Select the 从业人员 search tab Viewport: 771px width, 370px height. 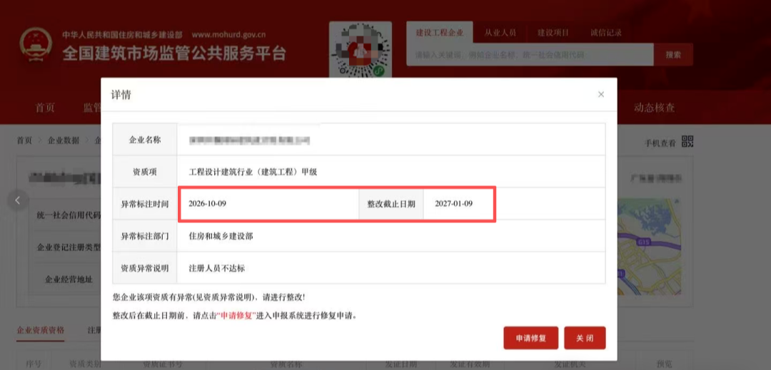[500, 33]
